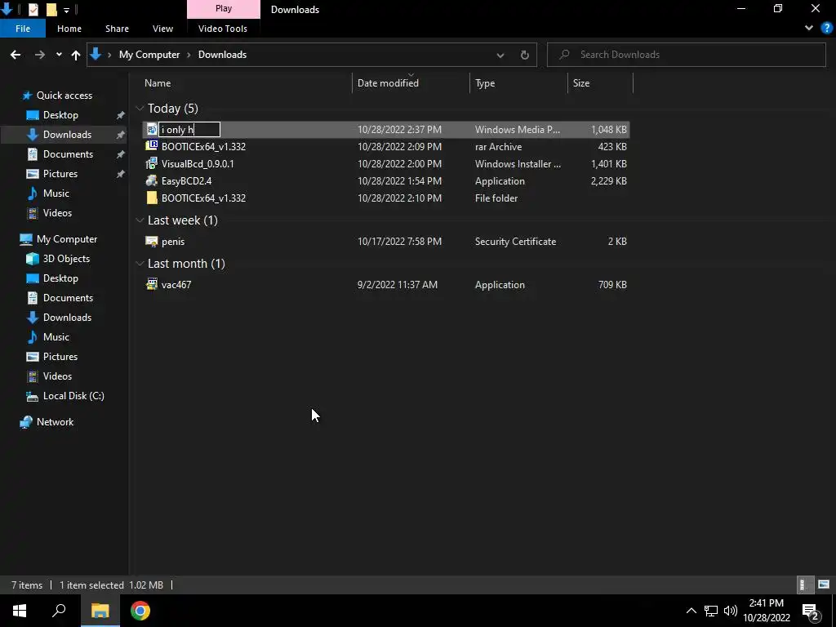Click My Computer in the address bar
Viewport: 836px width, 627px height.
point(149,55)
